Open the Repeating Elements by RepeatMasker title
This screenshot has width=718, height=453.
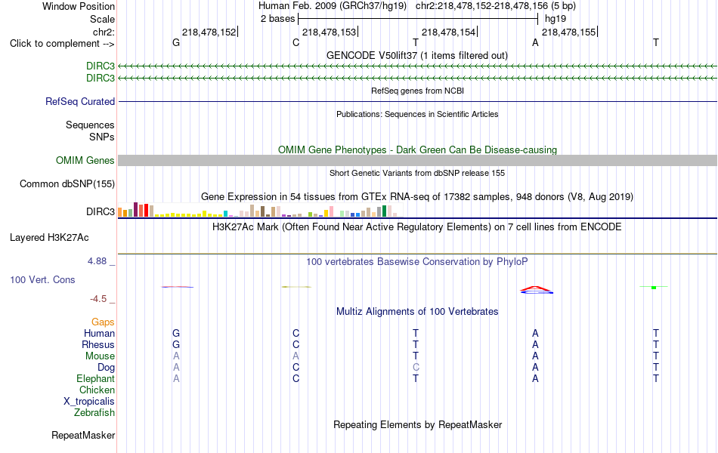(x=417, y=424)
